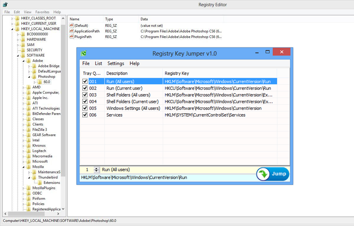
Task: Collapse the Adobe key node
Action: tap(23, 61)
